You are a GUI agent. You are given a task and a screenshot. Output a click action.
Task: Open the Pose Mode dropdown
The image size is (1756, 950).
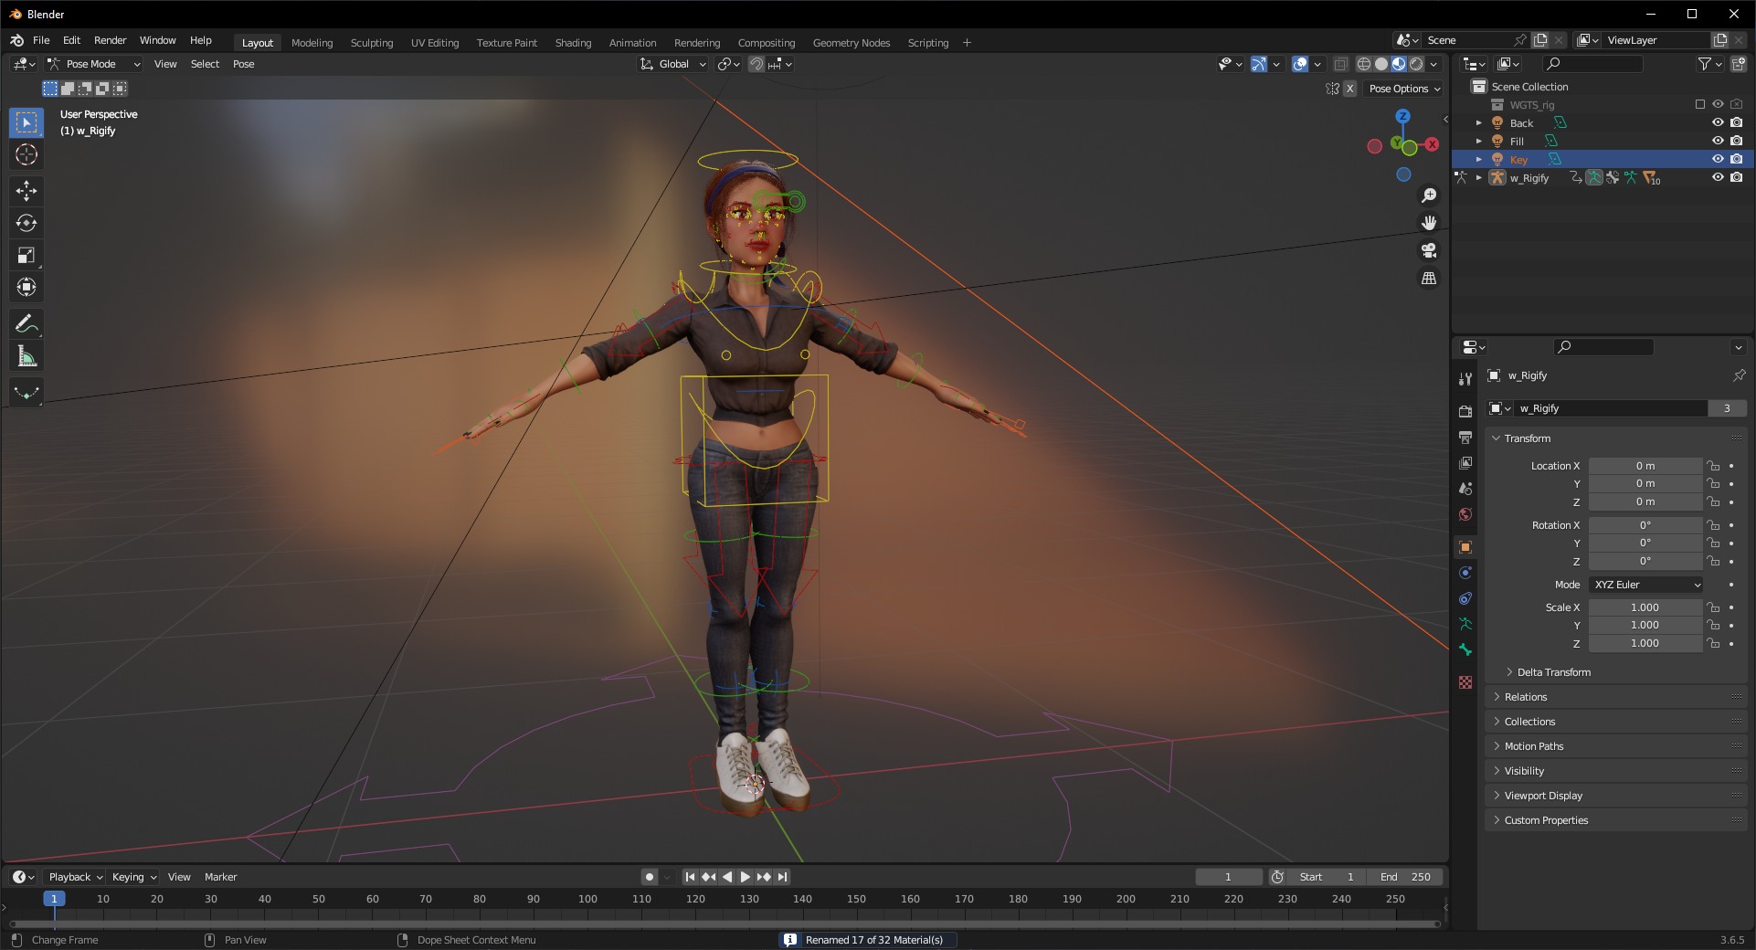pos(94,64)
